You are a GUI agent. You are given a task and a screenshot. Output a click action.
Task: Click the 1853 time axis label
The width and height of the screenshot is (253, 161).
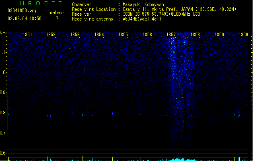tap(75, 35)
